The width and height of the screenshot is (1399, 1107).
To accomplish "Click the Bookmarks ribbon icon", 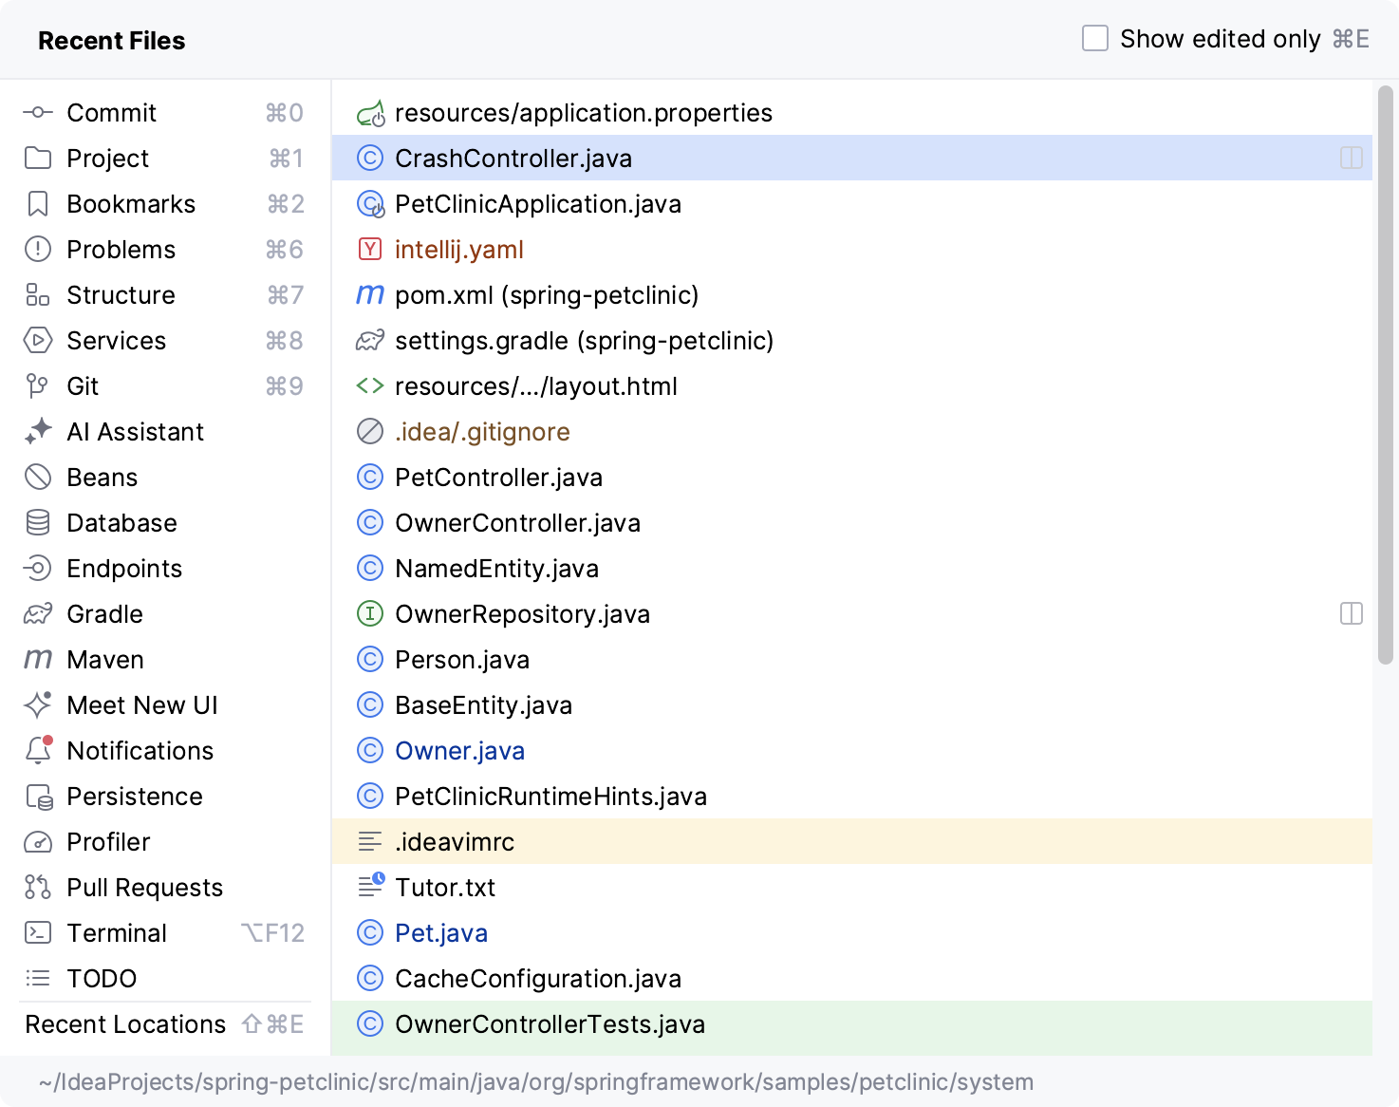I will pos(37,204).
